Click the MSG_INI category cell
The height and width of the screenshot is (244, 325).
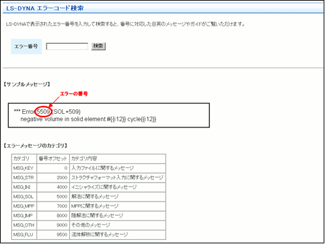tap(24, 187)
